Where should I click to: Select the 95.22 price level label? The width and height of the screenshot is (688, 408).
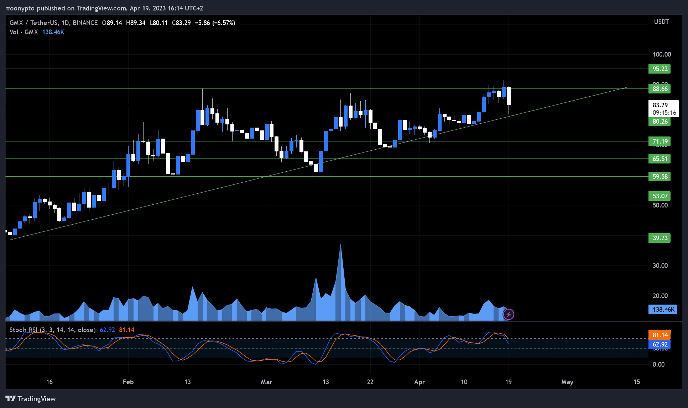(x=660, y=69)
